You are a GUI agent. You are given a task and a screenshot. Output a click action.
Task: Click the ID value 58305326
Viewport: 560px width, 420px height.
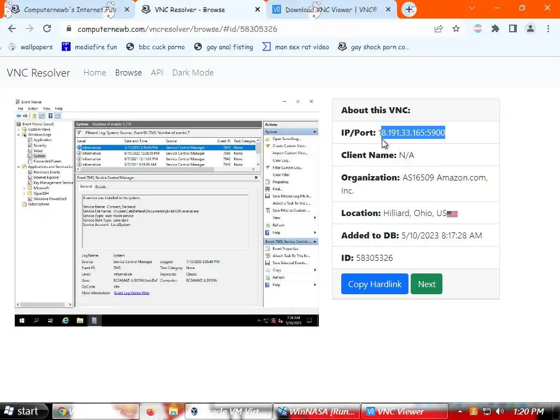coord(374,258)
